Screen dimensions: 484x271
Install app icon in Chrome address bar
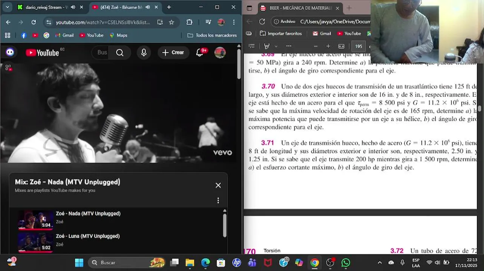[160, 22]
